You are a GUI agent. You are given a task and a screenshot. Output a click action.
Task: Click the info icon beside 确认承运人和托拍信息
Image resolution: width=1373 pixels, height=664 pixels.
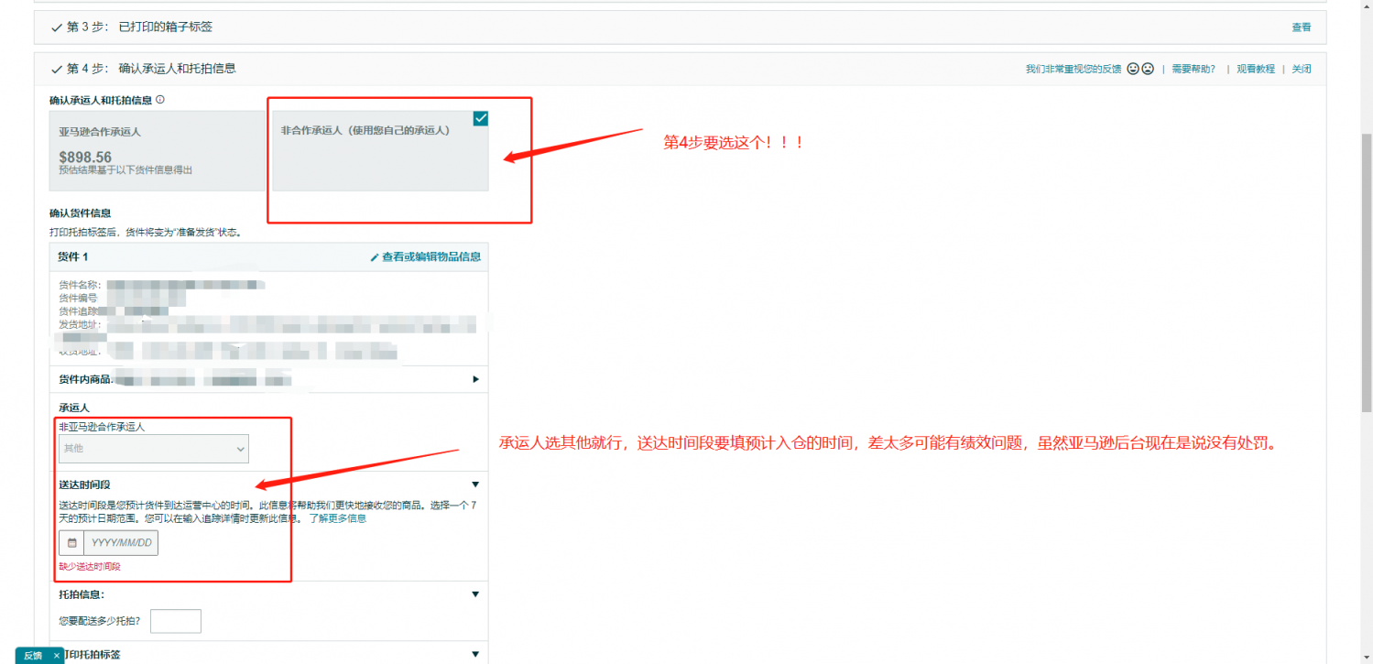coord(160,99)
